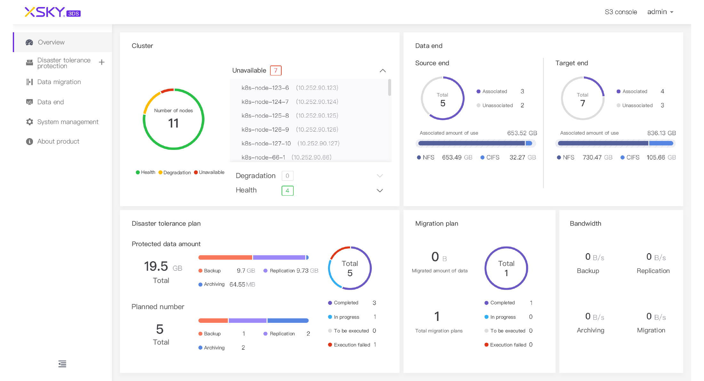This screenshot has width=704, height=381.
Task: Click the Overview dashboard gauge icon
Action: 29,42
